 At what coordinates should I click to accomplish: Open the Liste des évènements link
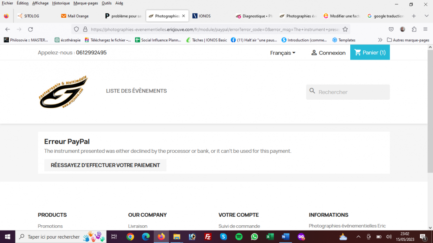136,91
